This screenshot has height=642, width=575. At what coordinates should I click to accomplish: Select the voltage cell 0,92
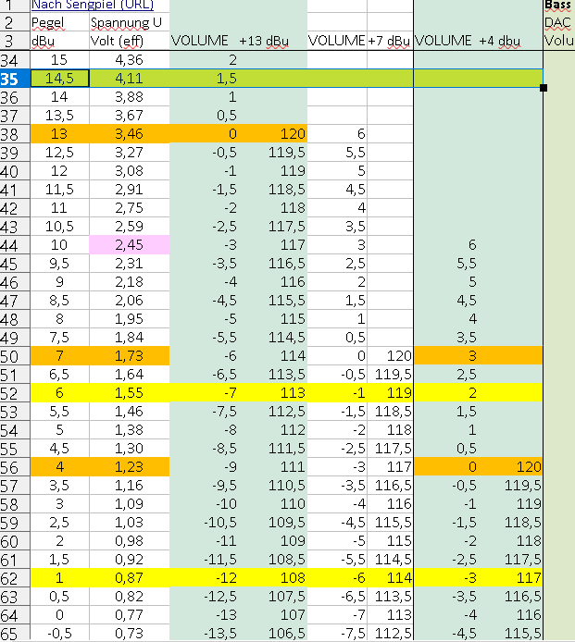(x=129, y=560)
